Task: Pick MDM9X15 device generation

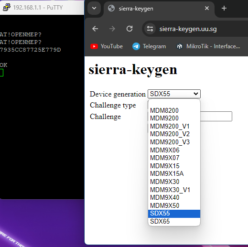Action: (174, 166)
